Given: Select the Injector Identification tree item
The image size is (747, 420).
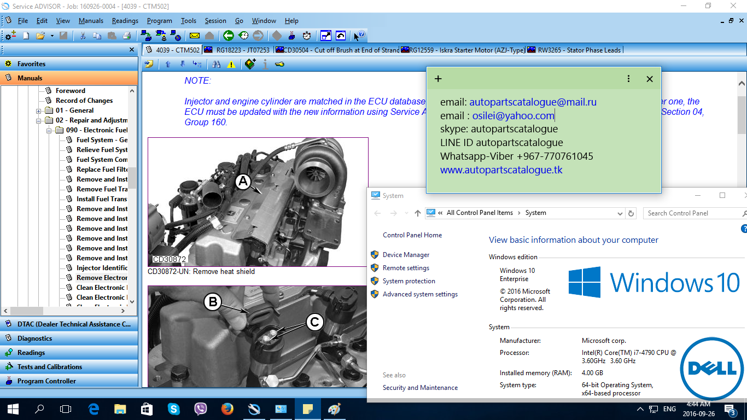Looking at the screenshot, I should pos(102,268).
